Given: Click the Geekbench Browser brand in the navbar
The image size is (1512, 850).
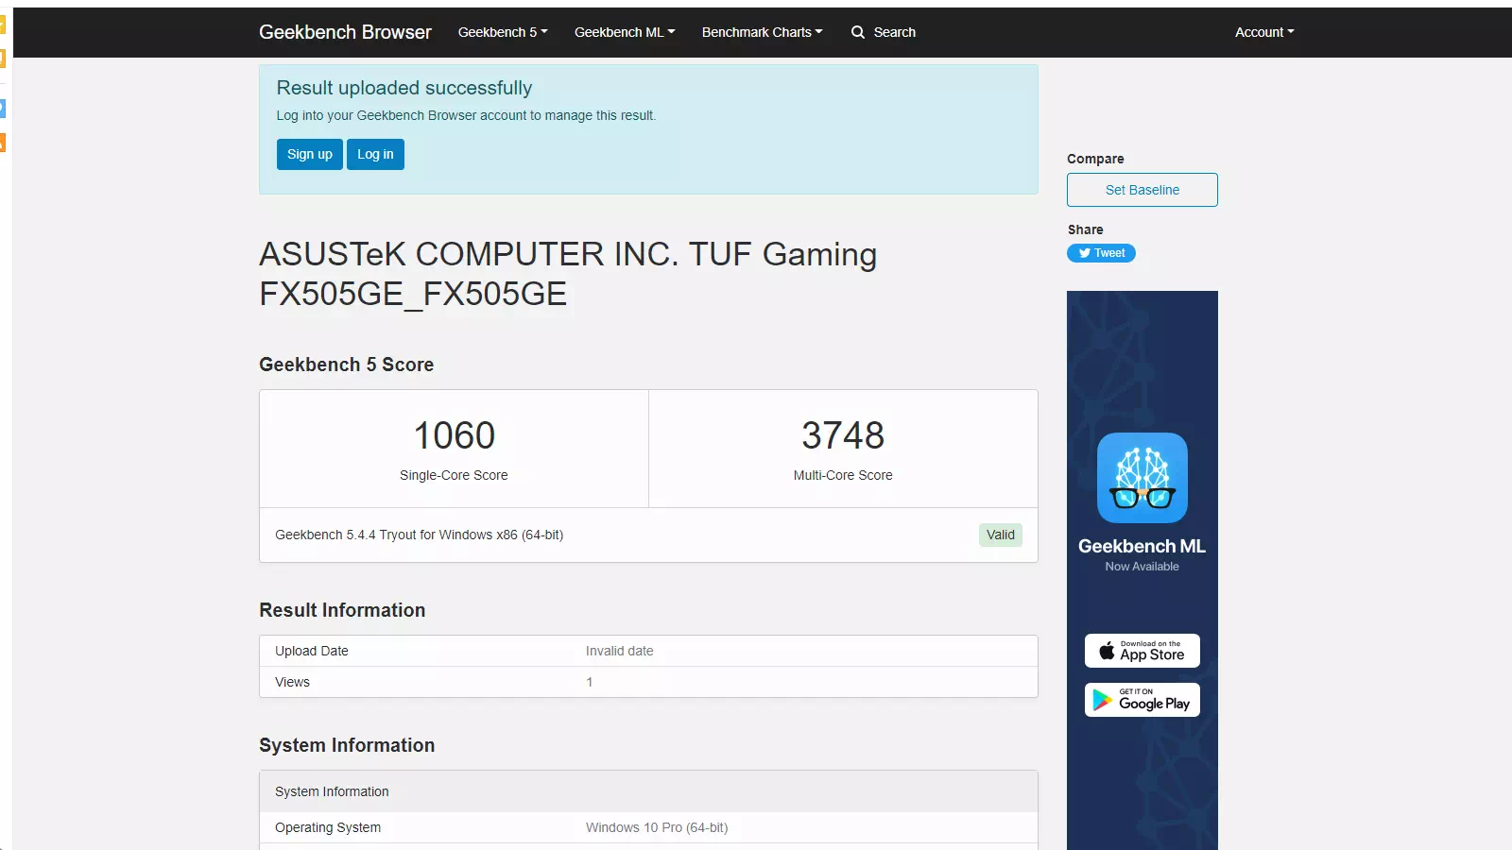Looking at the screenshot, I should pos(345,31).
